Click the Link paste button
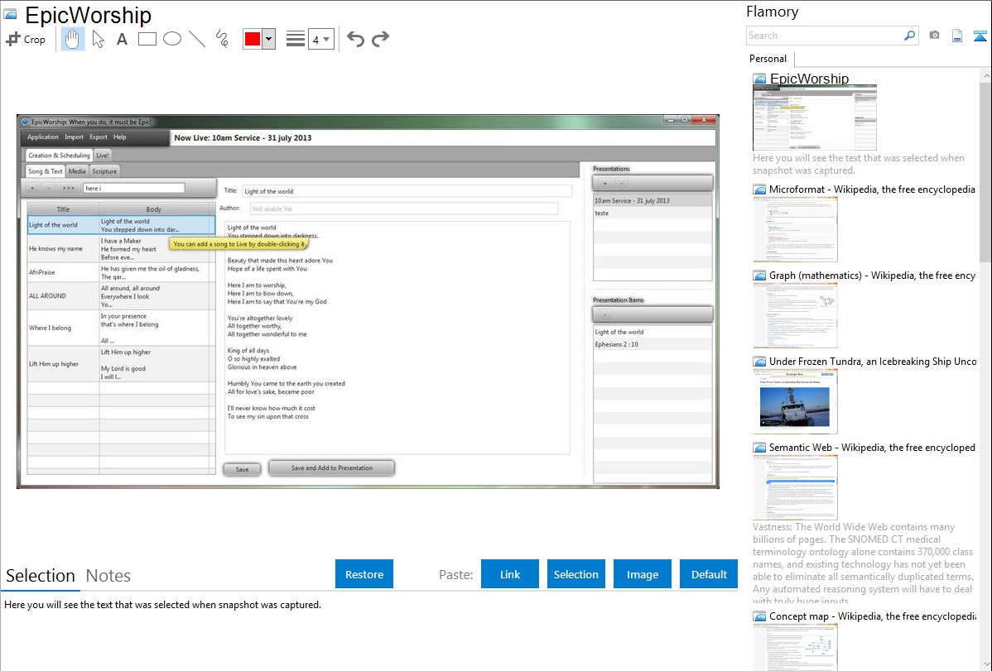Screen dimensions: 992x671 (x=510, y=574)
